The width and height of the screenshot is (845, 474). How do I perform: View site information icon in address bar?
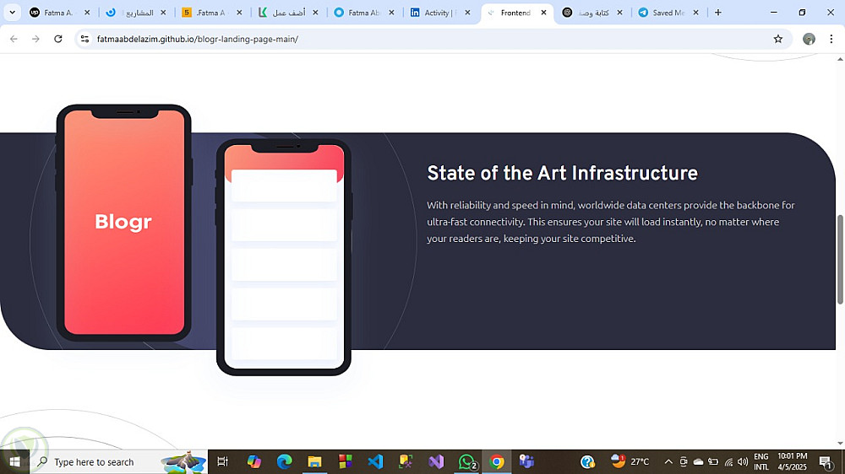(84, 39)
